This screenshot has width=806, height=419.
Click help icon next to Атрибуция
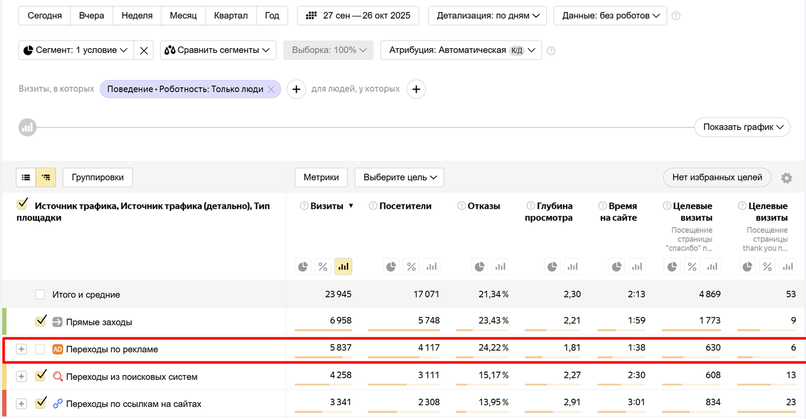[x=551, y=51]
